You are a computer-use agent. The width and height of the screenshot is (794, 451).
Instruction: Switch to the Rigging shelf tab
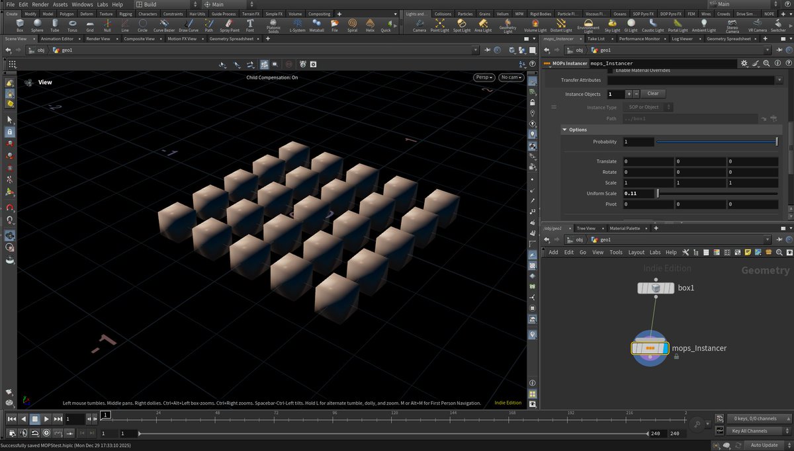126,13
